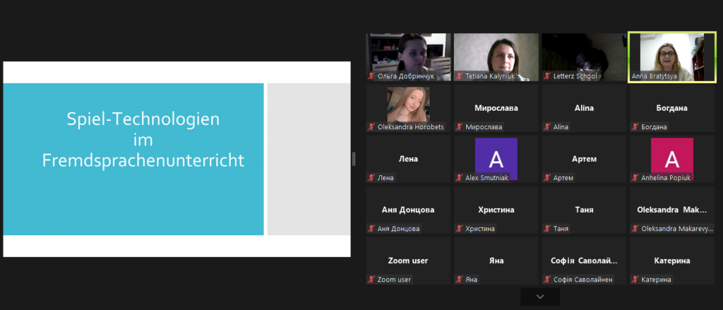Click the pink avatar of Anhelina Popiuk
The width and height of the screenshot is (723, 310).
671,158
